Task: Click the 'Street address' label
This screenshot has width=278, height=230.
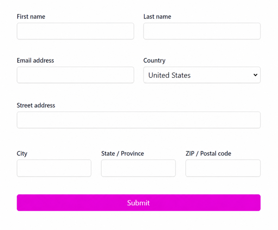Action: pyautogui.click(x=36, y=105)
